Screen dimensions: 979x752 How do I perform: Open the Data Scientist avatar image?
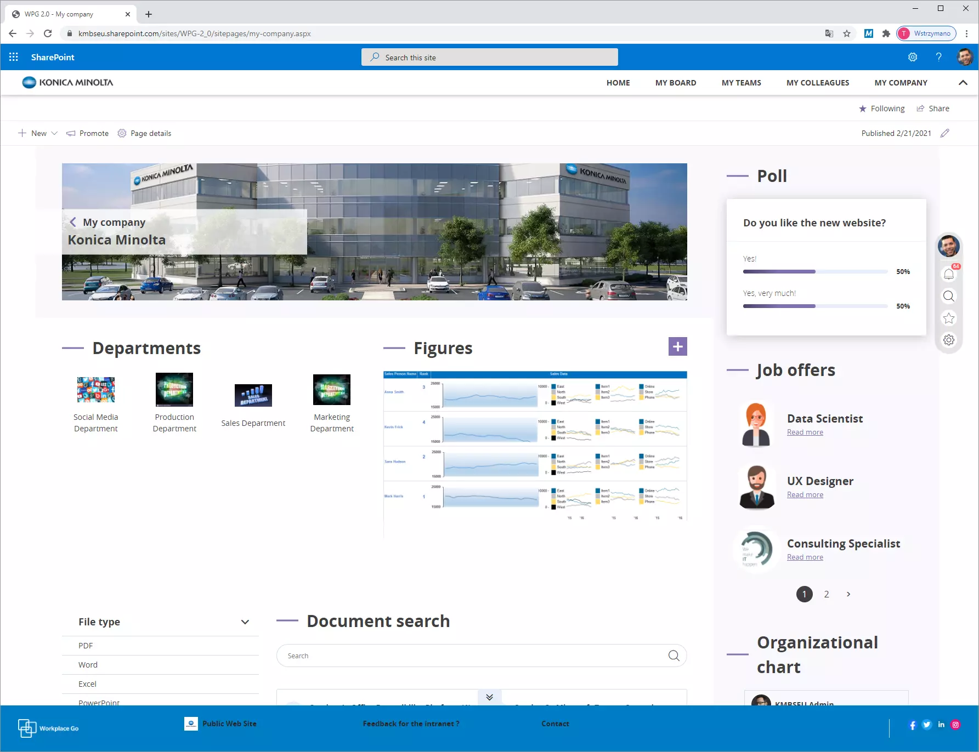coord(756,425)
